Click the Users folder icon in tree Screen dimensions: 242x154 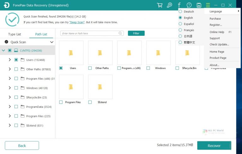coord(23,60)
